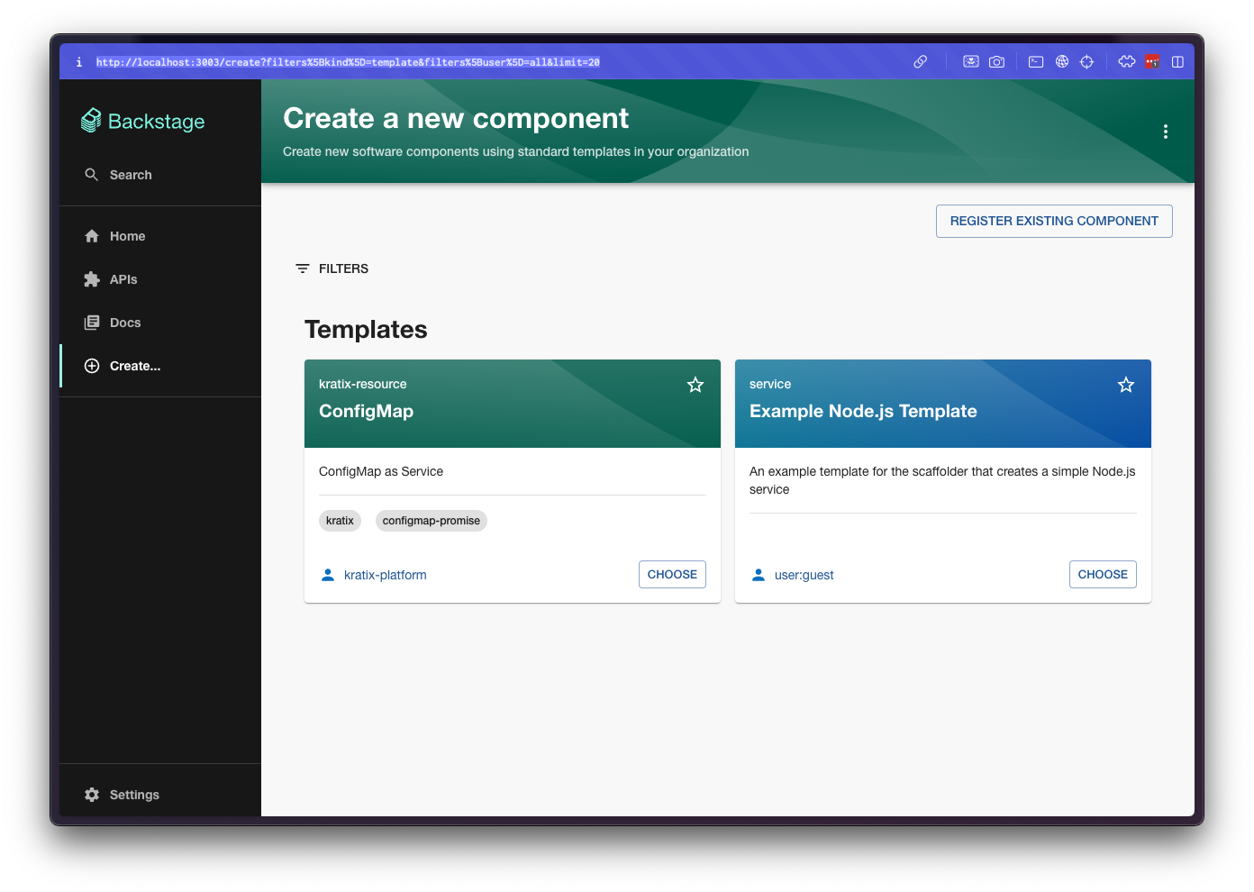The image size is (1254, 892).
Task: Click the camera screenshot icon
Action: 996,62
